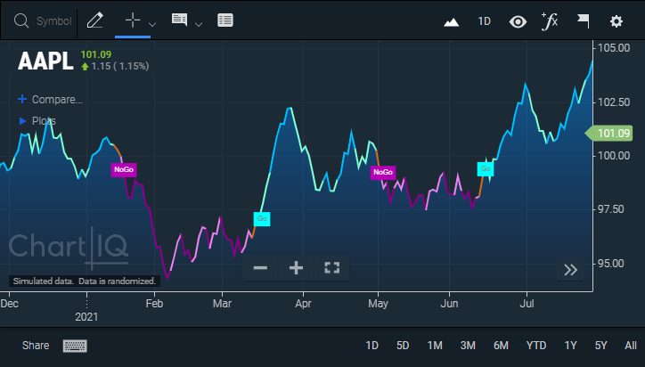Image resolution: width=645 pixels, height=367 pixels.
Task: Select the 1D range
Action: coord(371,346)
